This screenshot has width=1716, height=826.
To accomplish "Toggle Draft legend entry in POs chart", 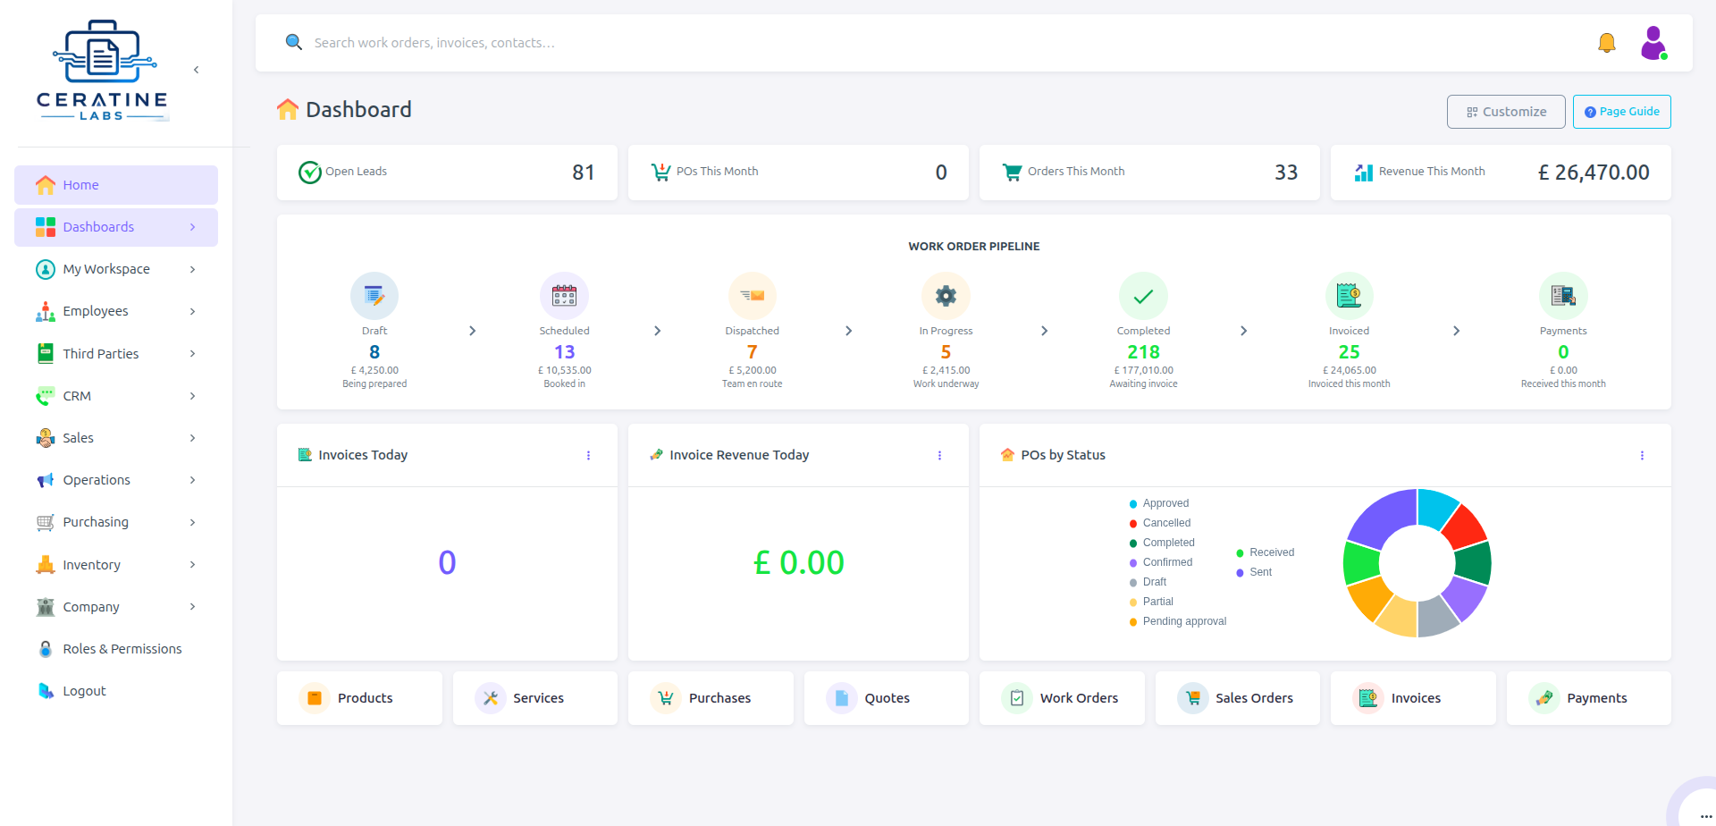I will [x=1148, y=583].
